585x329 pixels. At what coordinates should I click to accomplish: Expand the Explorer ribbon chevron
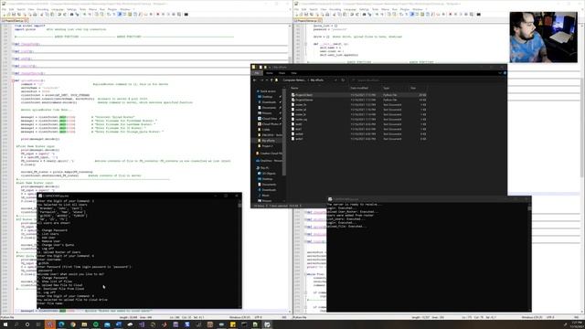[x=500, y=73]
